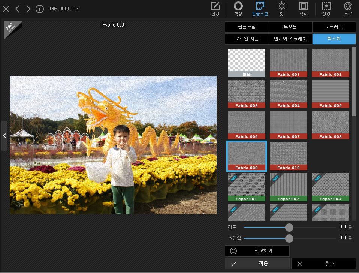The width and height of the screenshot is (359, 273).
Task: Go to the previous image arrow
Action: coord(17,9)
